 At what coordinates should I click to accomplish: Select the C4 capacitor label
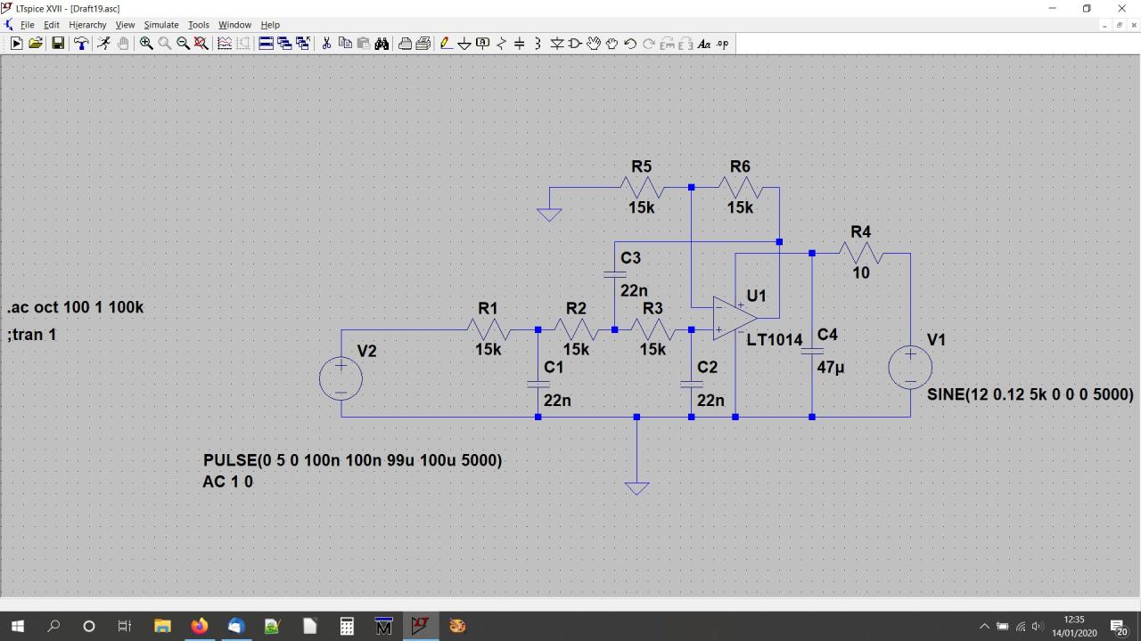pos(827,334)
